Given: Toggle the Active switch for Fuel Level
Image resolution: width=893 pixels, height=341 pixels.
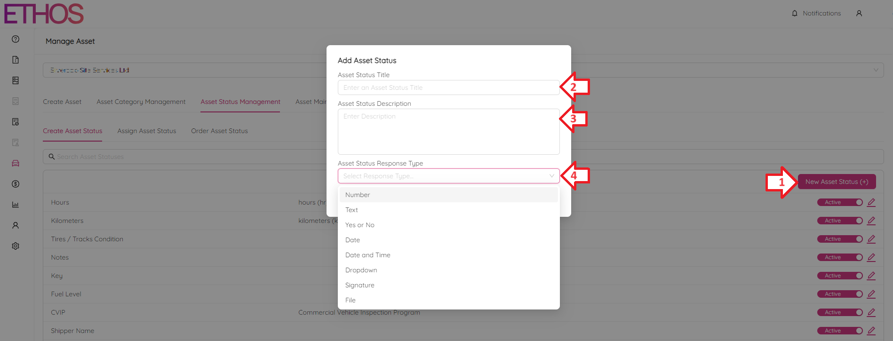Looking at the screenshot, I should point(840,293).
